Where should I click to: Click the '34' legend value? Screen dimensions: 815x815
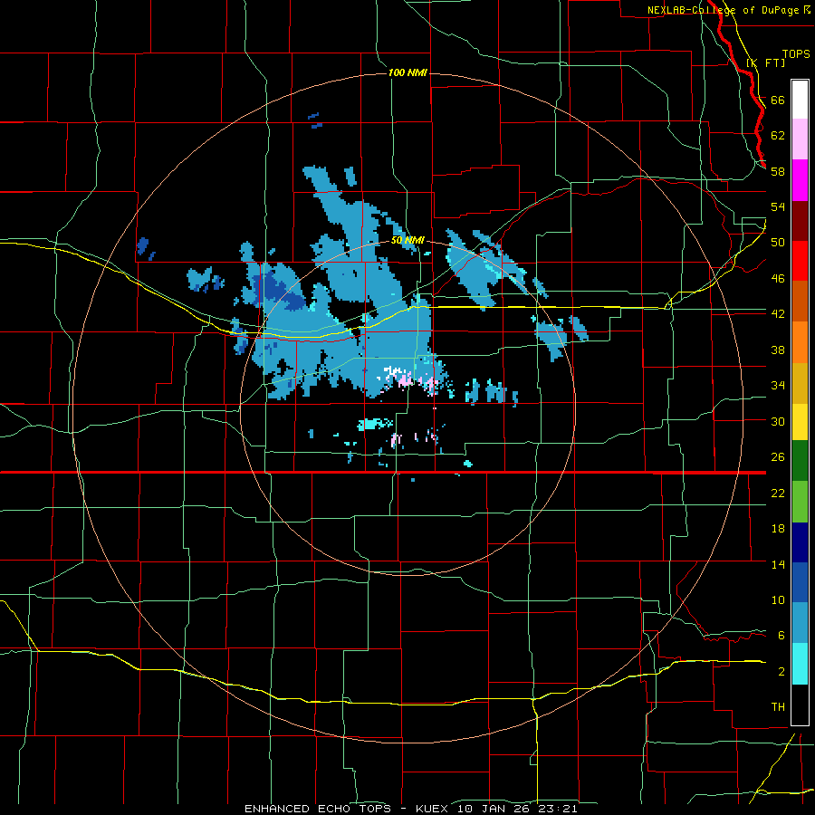(x=778, y=385)
